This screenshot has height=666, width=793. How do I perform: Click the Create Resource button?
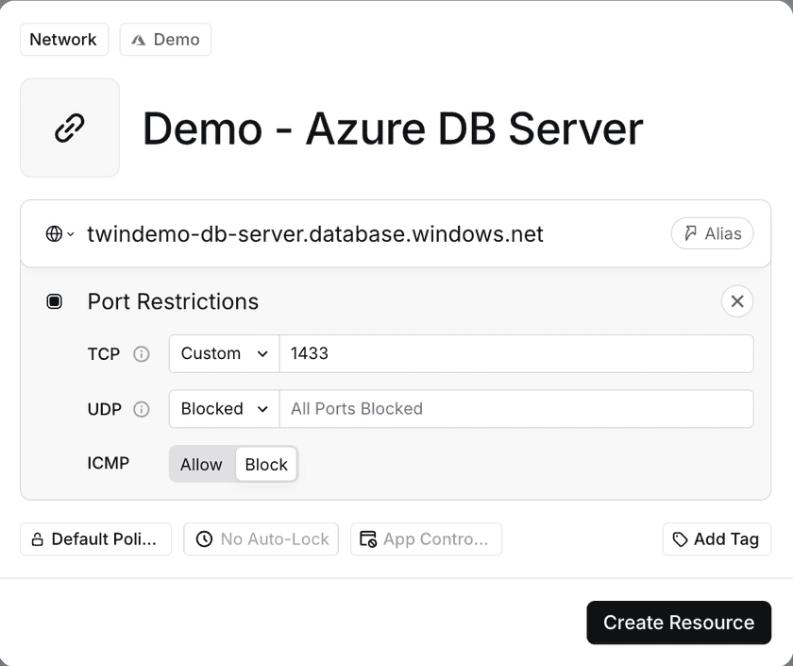point(678,623)
